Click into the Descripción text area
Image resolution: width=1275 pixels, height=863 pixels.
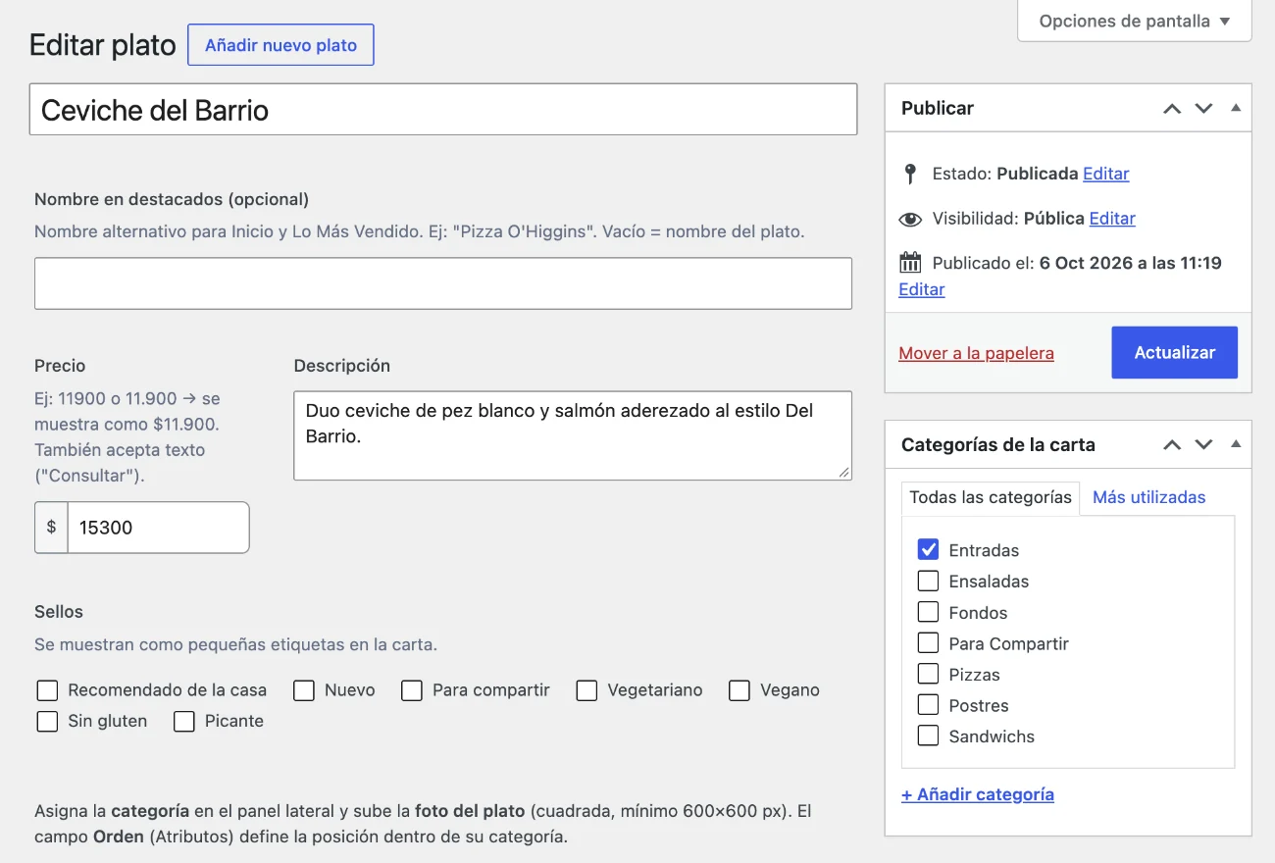(573, 435)
